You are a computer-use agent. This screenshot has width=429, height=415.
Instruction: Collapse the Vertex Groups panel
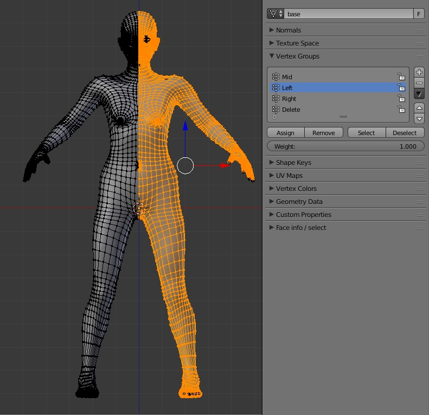[297, 56]
